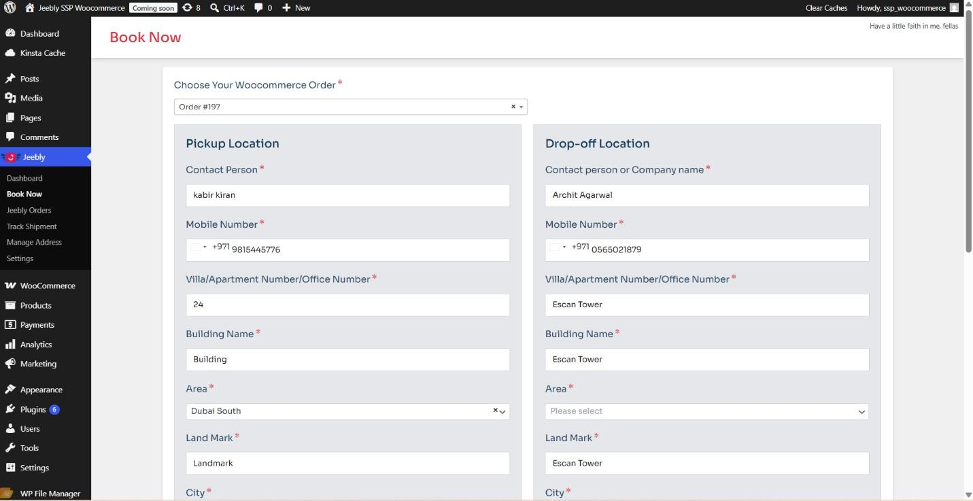The image size is (973, 501).
Task: Open Jeebly Settings submenu link
Action: [20, 258]
